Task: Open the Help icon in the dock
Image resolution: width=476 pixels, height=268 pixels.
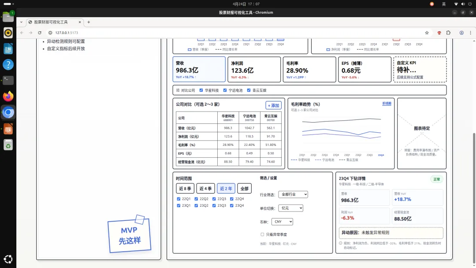Action: pos(8,64)
